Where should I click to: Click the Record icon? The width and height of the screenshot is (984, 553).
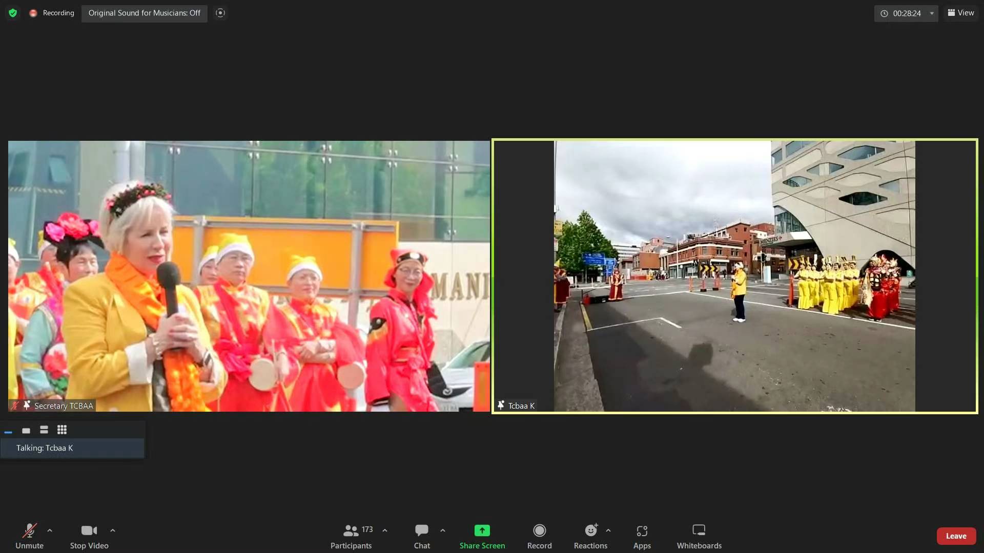[x=539, y=530]
